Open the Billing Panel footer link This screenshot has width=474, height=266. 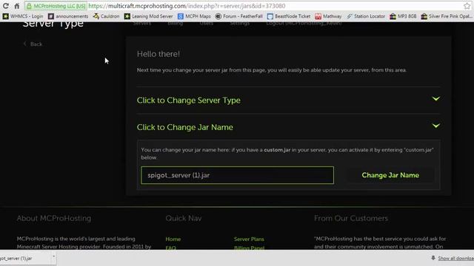pos(249,248)
